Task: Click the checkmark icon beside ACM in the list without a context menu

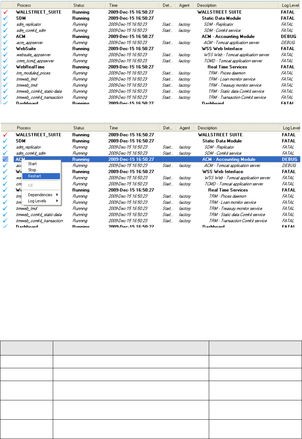Action: [x=5, y=37]
